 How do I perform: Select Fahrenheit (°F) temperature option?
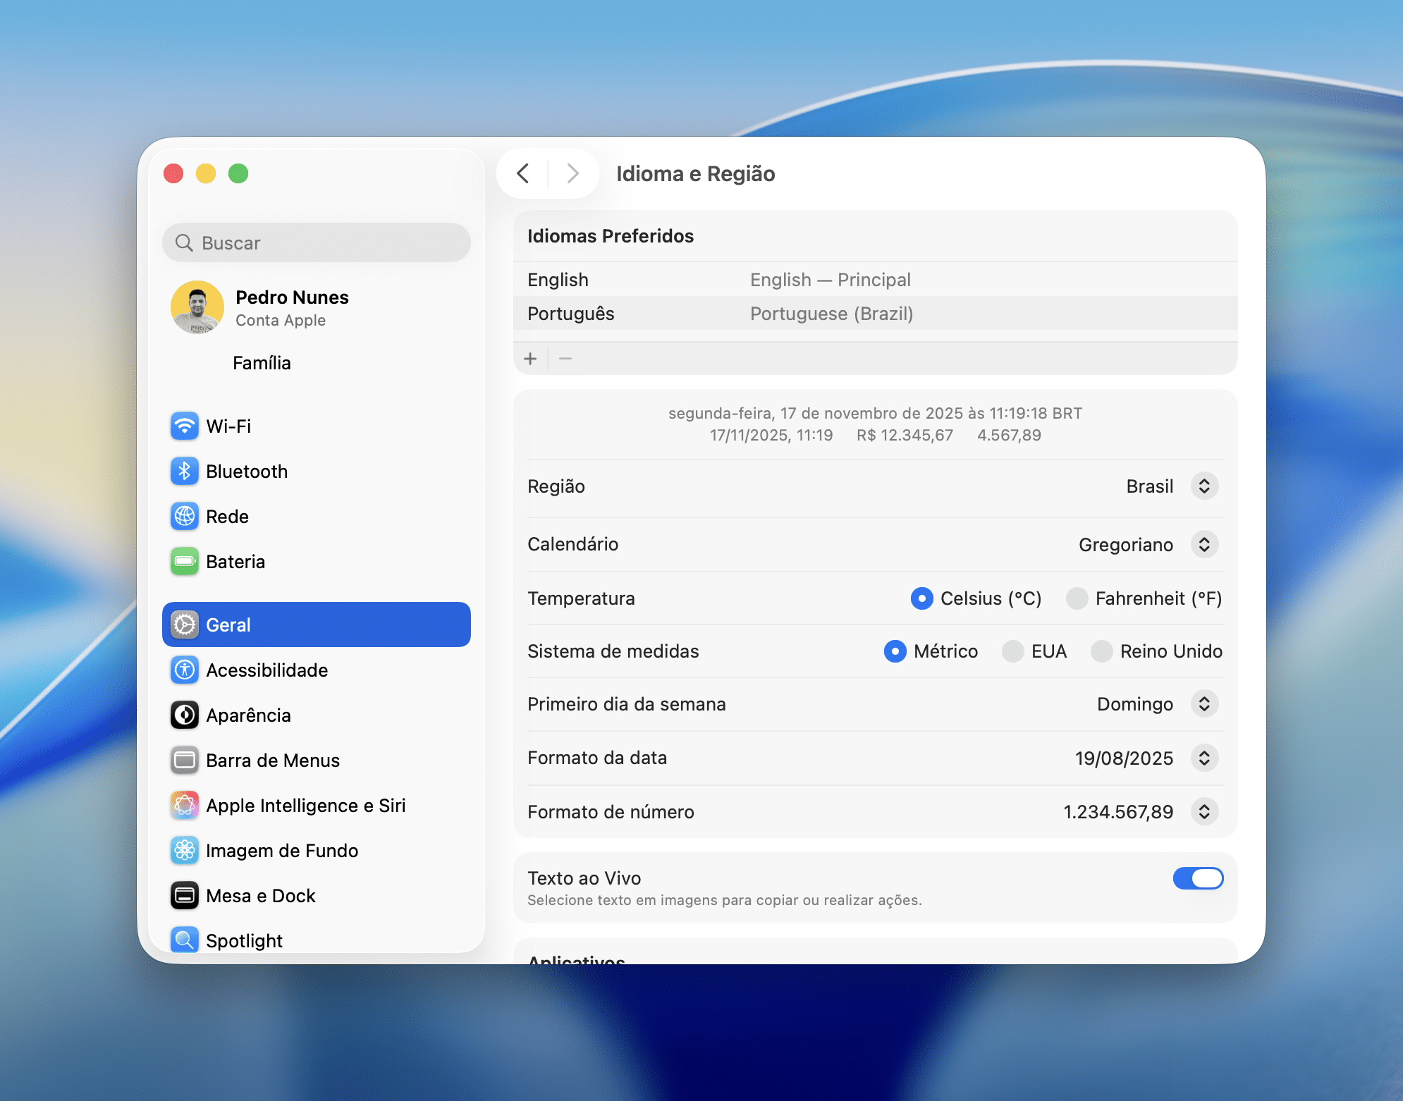click(1077, 598)
